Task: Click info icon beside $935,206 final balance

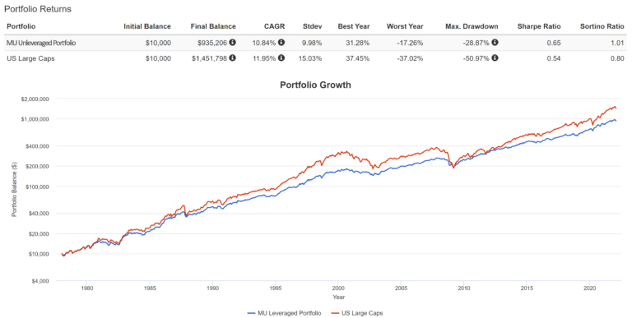Action: click(x=233, y=42)
